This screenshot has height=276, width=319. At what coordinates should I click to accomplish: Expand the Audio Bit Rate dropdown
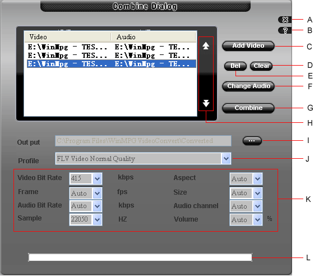[x=97, y=206]
